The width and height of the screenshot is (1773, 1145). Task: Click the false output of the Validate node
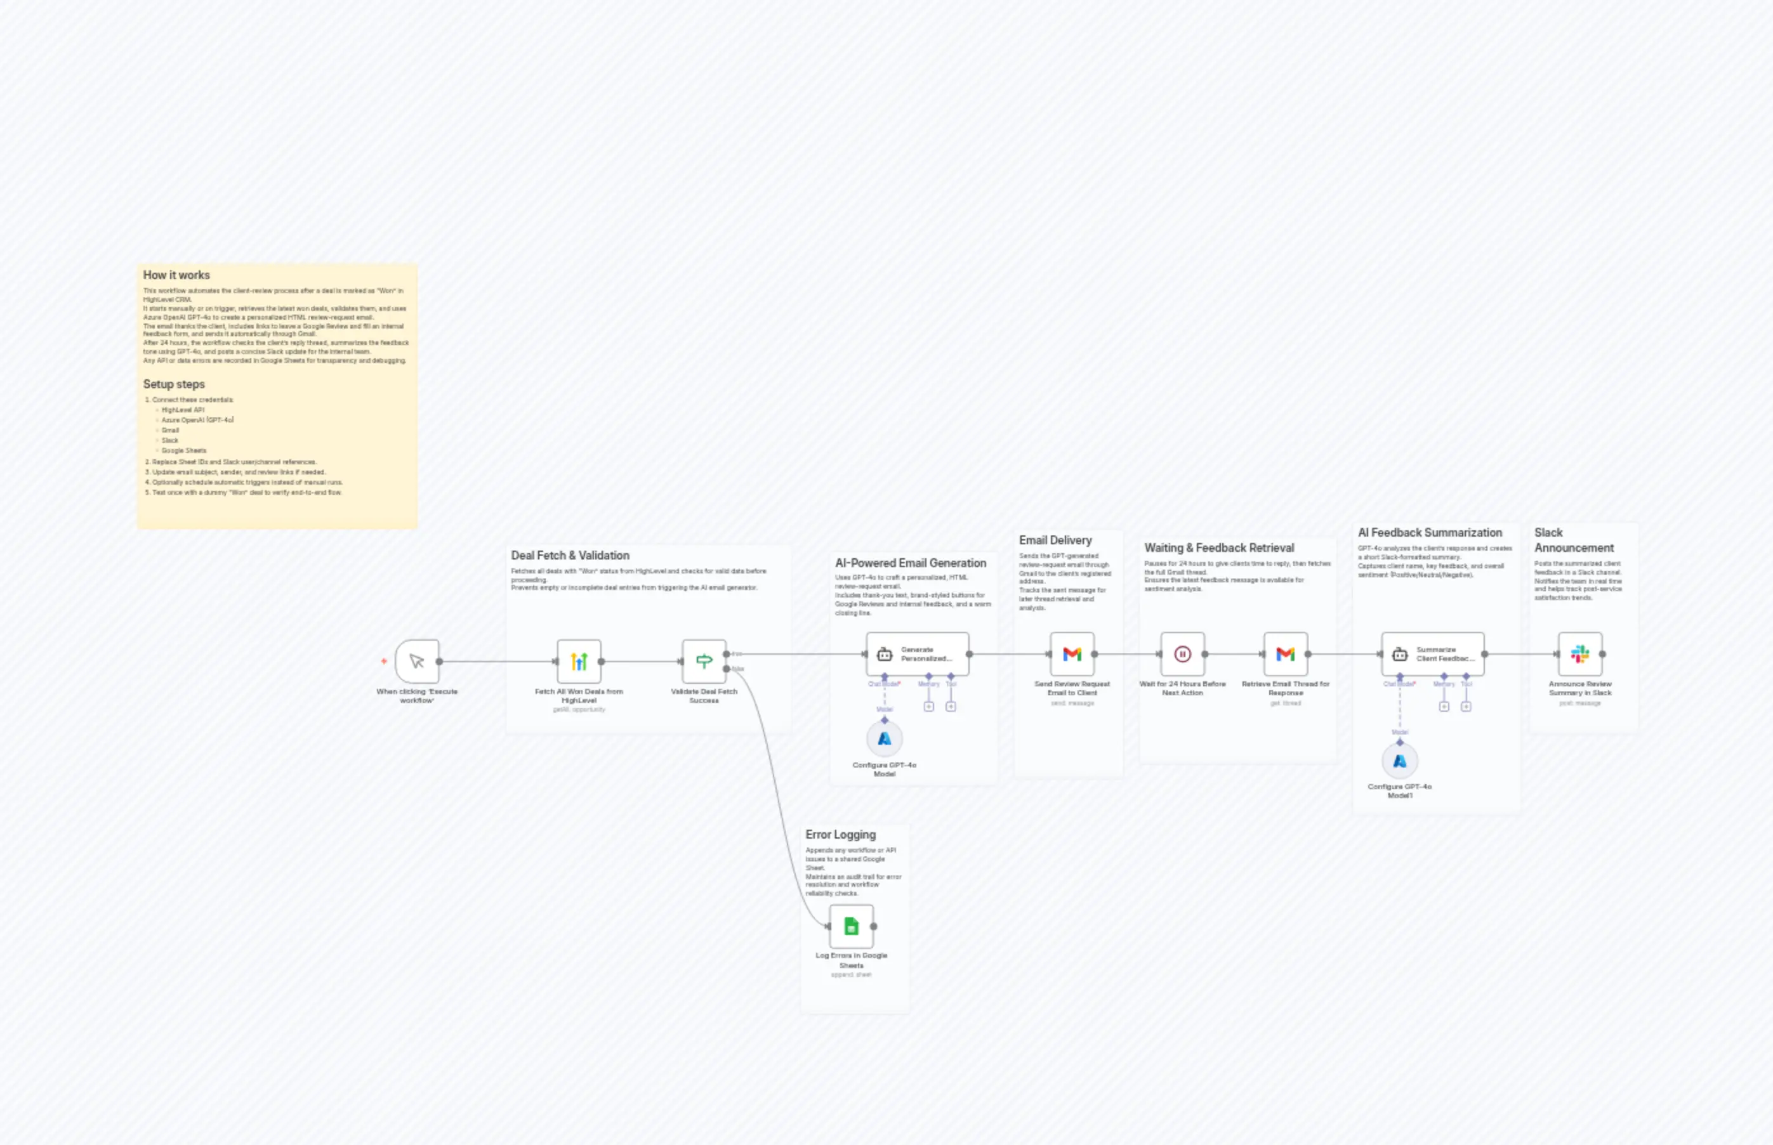coord(727,669)
